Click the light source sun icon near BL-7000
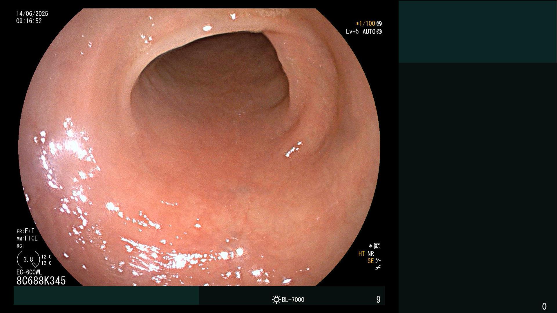Screen dimensions: 557x313 click(x=276, y=299)
